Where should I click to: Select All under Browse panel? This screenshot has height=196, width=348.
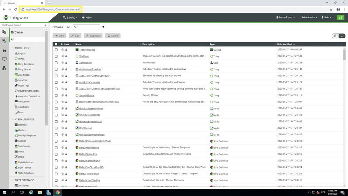(x=28, y=39)
